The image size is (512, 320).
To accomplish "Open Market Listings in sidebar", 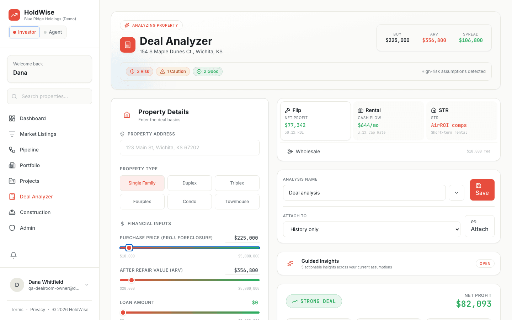I will (49, 134).
